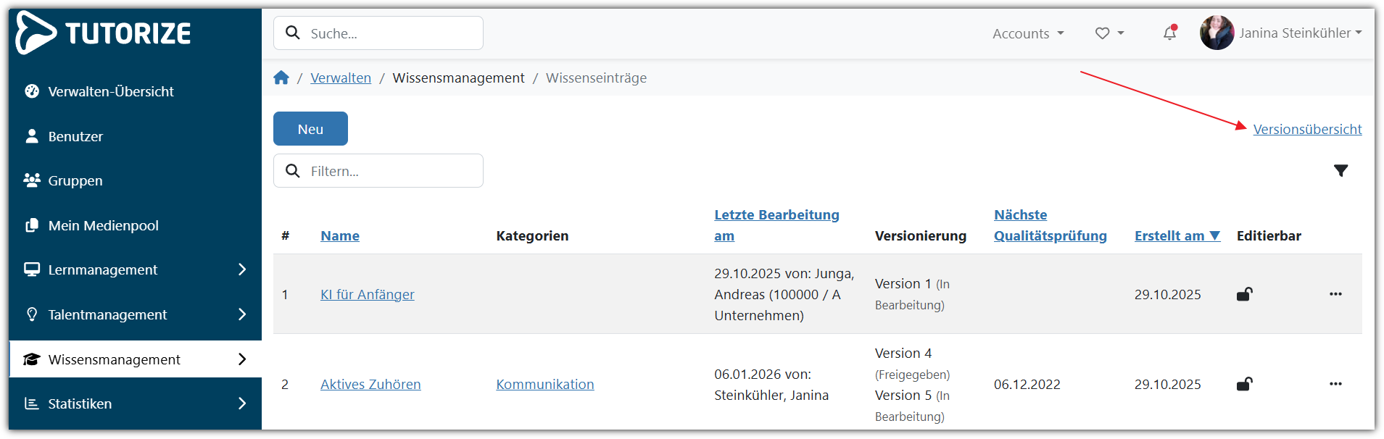Click the Tutorize logo
Viewport: 1384px width, 439px height.
(104, 33)
